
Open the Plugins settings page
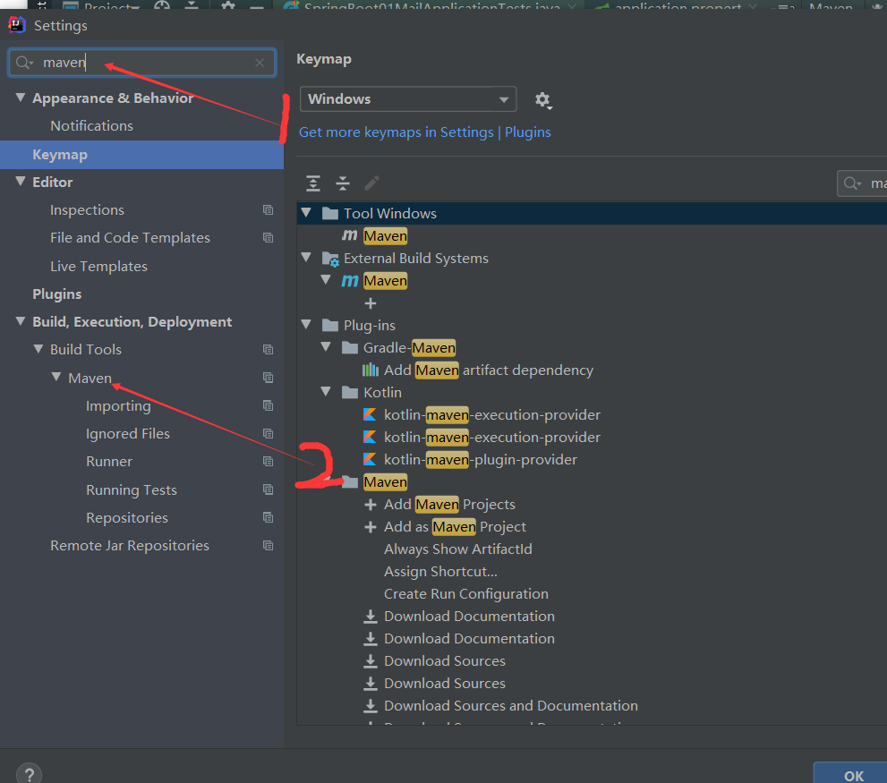coord(57,294)
